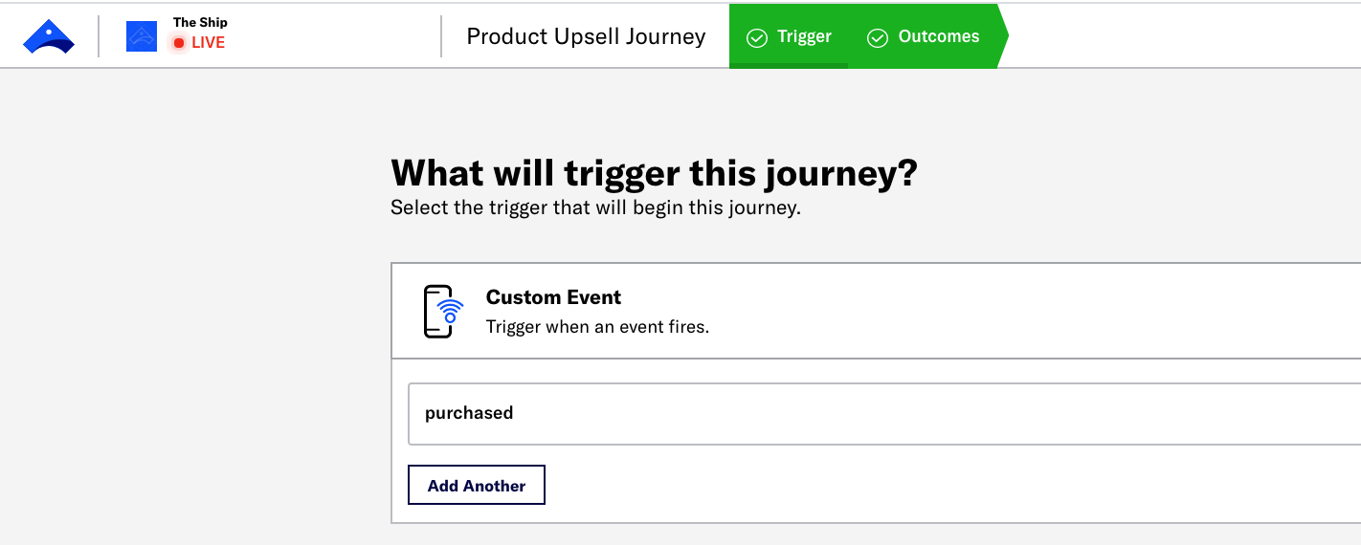Select the Custom Event trigger heading
Viewport: 1361px width, 545px height.
pyautogui.click(x=553, y=297)
